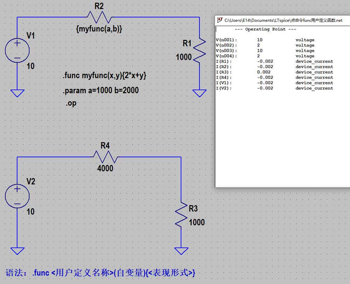Viewport: 350px width, 284px height.
Task: Select the V1 voltage source symbol
Action: pos(17,50)
